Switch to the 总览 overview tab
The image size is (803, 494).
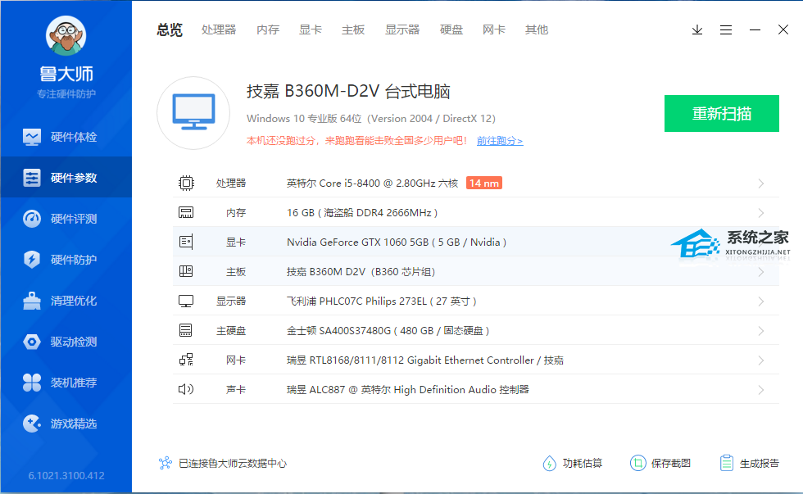[x=170, y=29]
